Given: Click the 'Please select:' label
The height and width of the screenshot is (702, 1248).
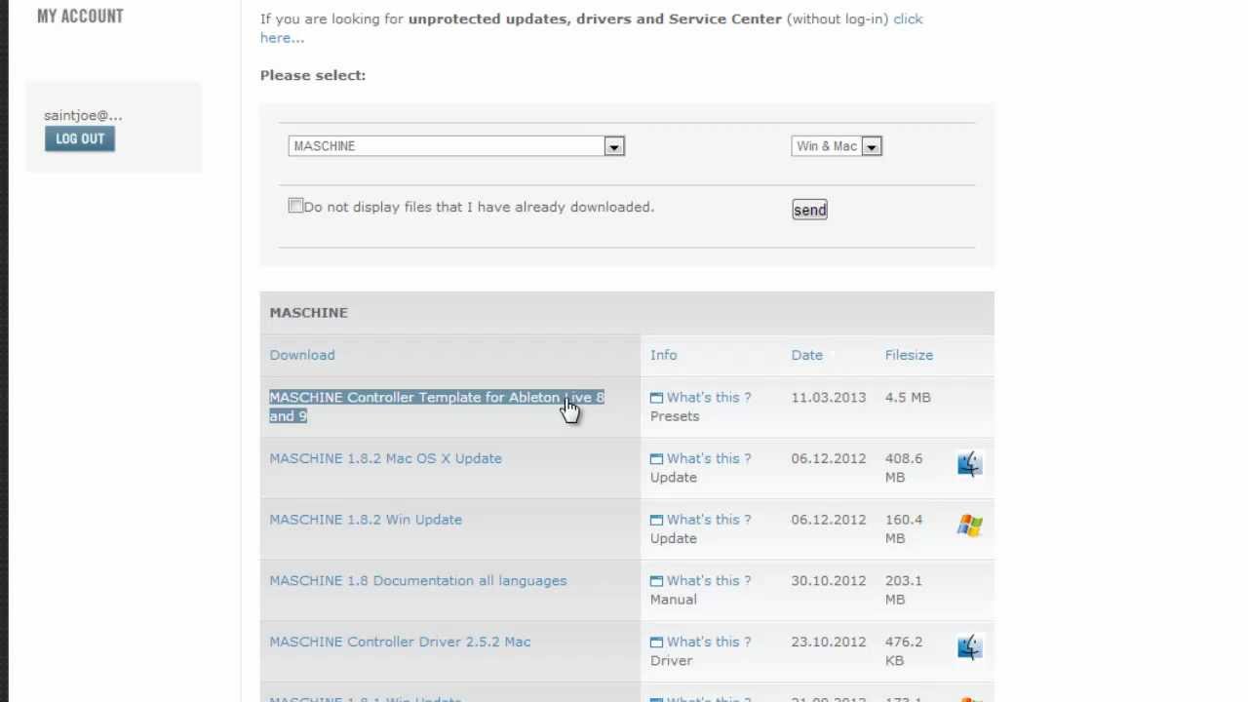Looking at the screenshot, I should point(313,75).
